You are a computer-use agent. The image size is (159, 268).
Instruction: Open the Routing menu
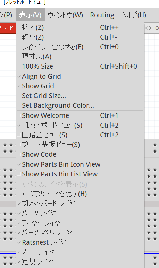pyautogui.click(x=102, y=15)
